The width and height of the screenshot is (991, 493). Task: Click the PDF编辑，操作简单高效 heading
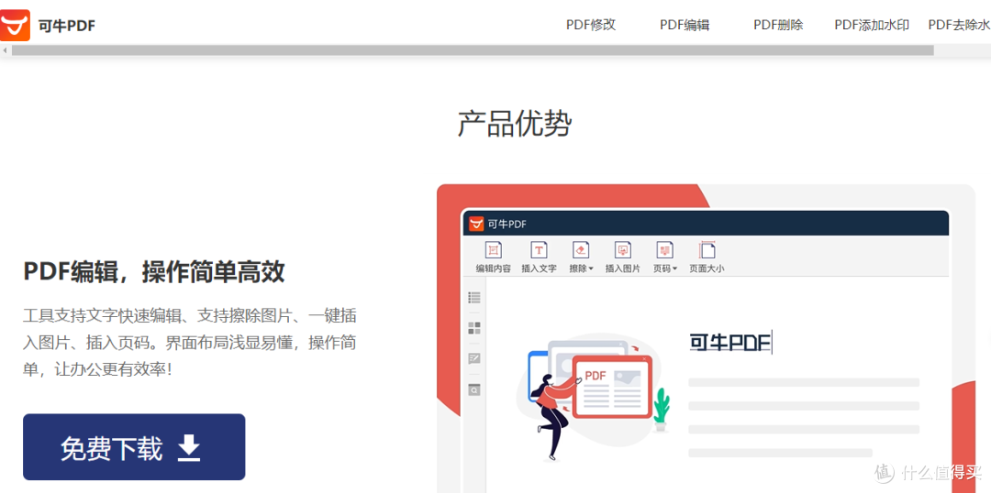[154, 272]
